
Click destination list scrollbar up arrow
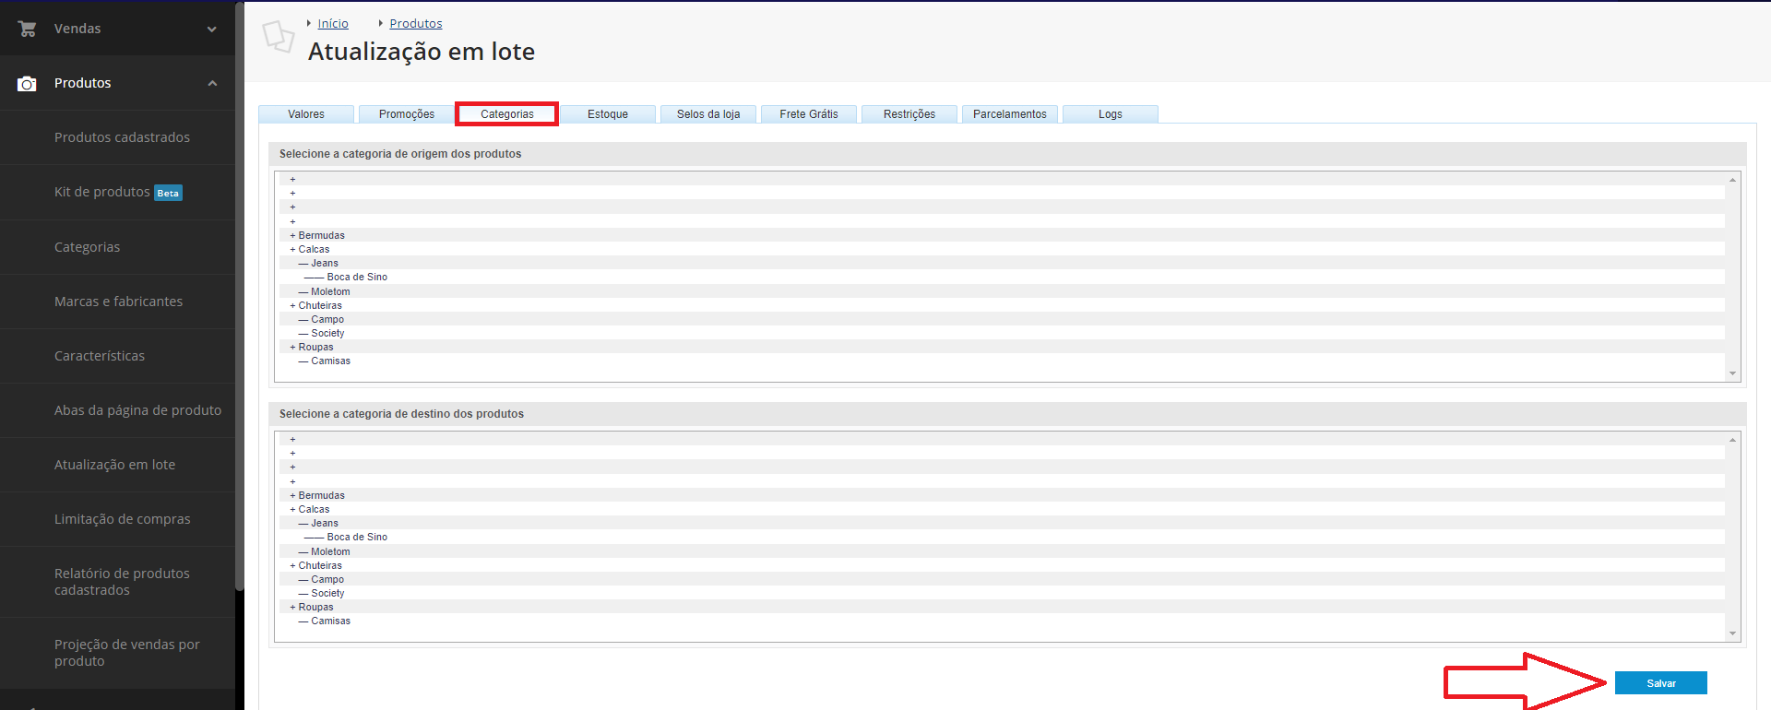(x=1732, y=440)
